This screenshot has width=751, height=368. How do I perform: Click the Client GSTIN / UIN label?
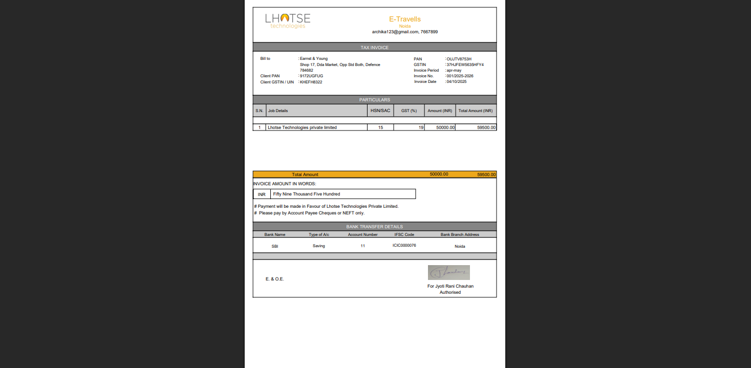point(277,82)
